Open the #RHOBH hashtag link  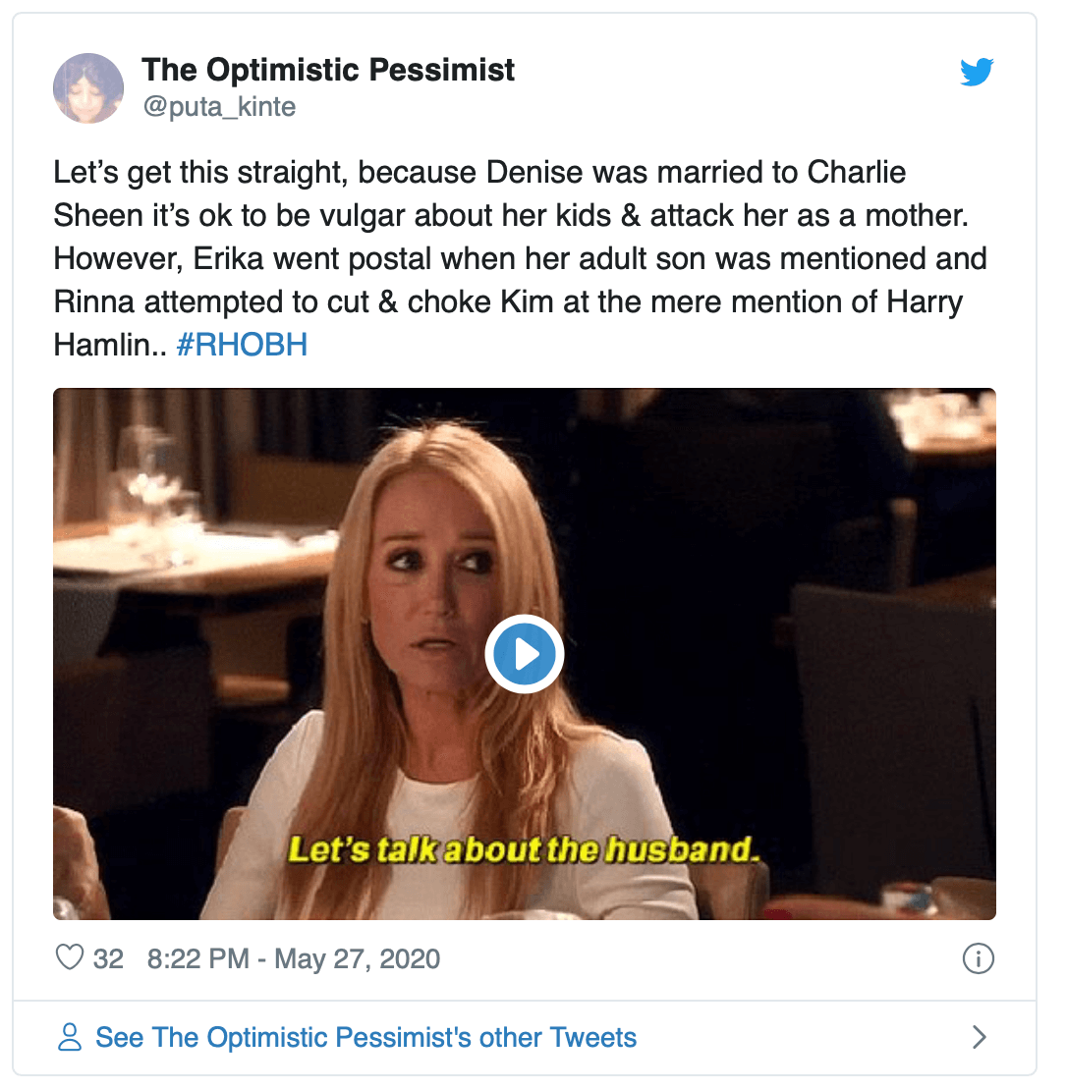click(x=242, y=345)
